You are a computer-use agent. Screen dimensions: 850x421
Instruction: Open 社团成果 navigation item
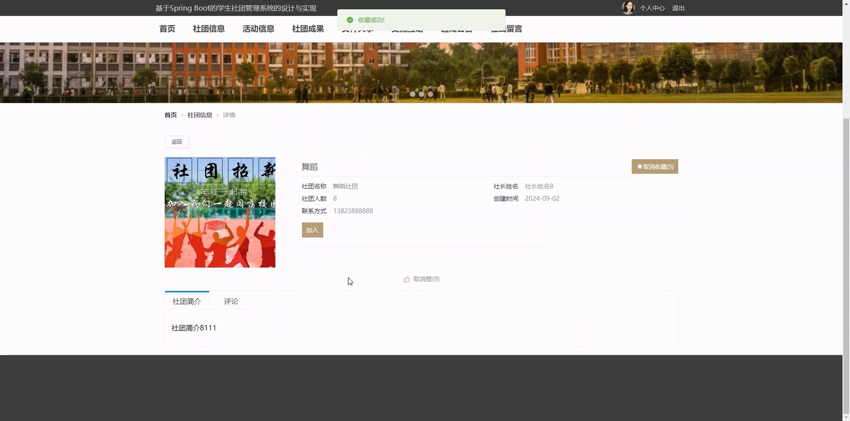308,29
